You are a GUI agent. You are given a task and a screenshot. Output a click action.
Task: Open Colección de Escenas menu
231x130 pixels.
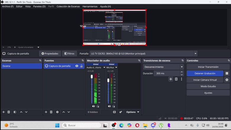tap(68, 6)
